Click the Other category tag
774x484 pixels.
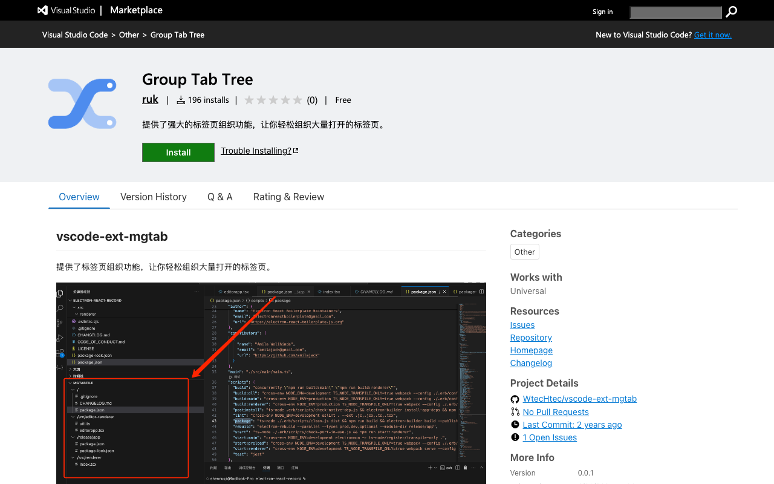[524, 252]
